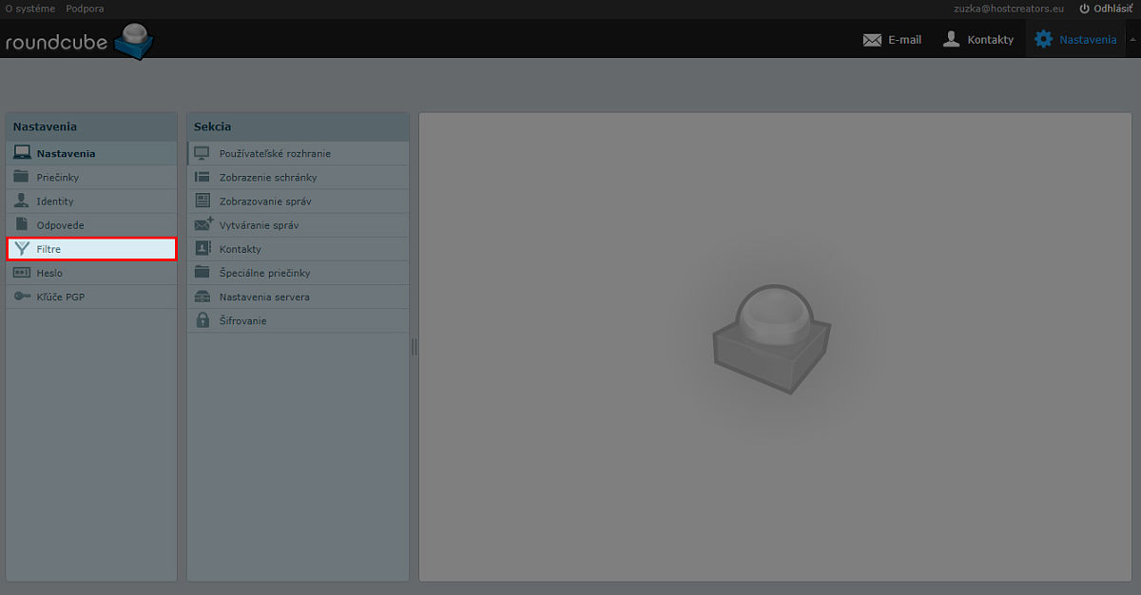Click the Zobrazovanie správ icon

point(202,201)
